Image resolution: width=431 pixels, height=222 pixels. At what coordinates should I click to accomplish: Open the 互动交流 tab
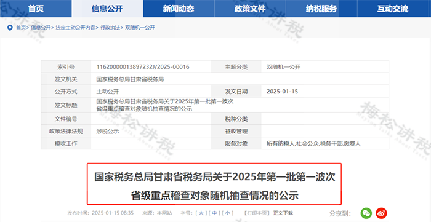pos(393,9)
